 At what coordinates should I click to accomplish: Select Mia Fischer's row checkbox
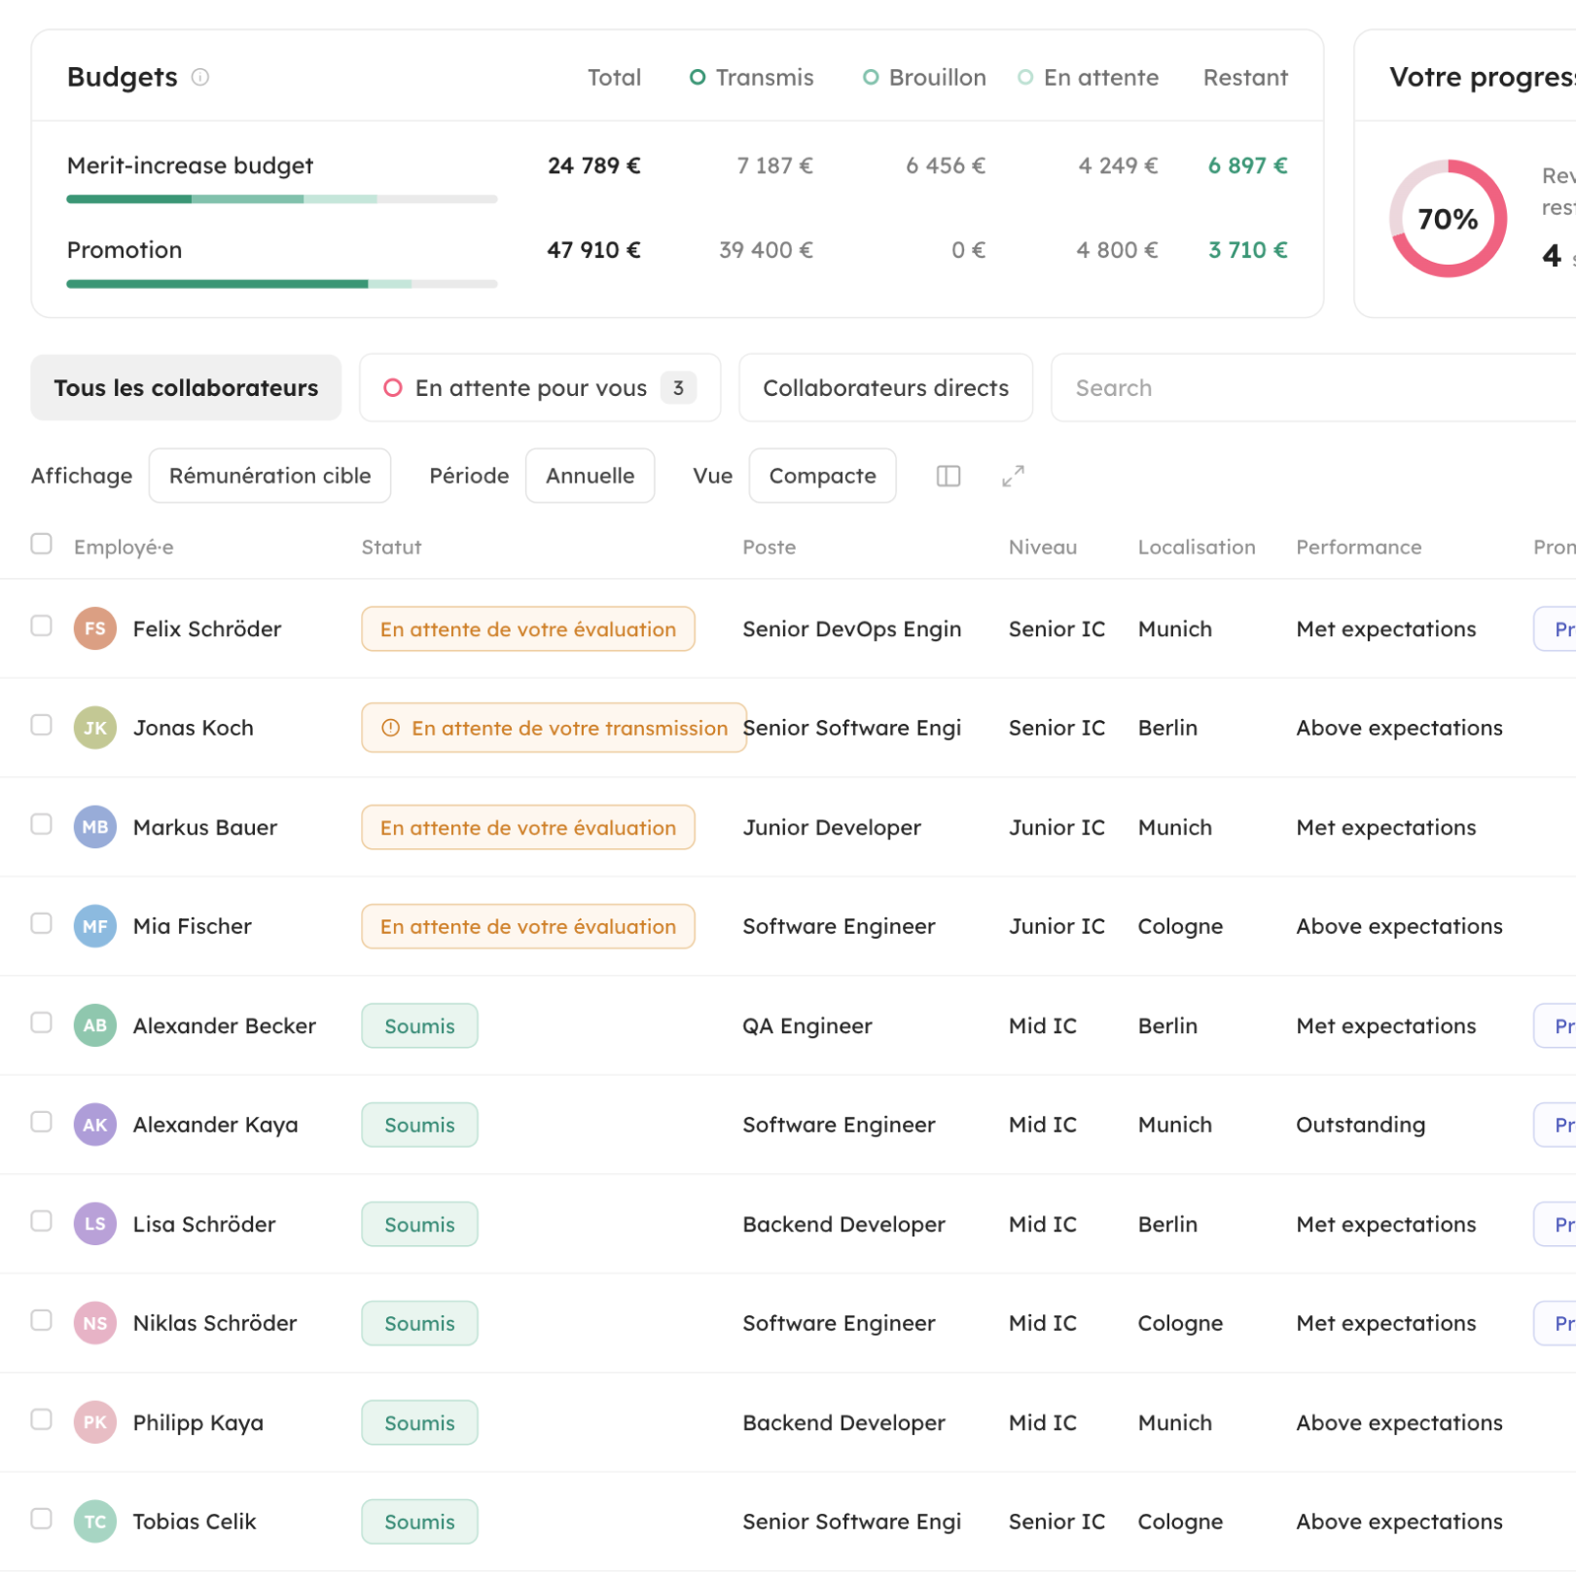coord(41,923)
